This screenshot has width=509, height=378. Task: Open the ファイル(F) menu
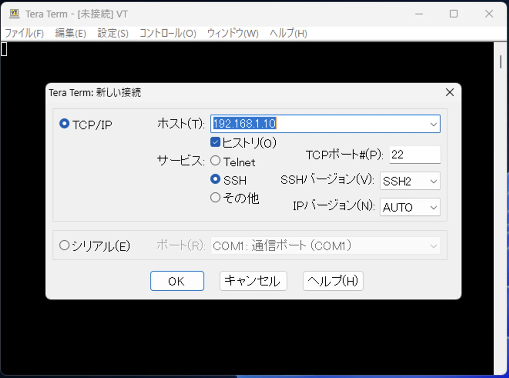click(24, 34)
